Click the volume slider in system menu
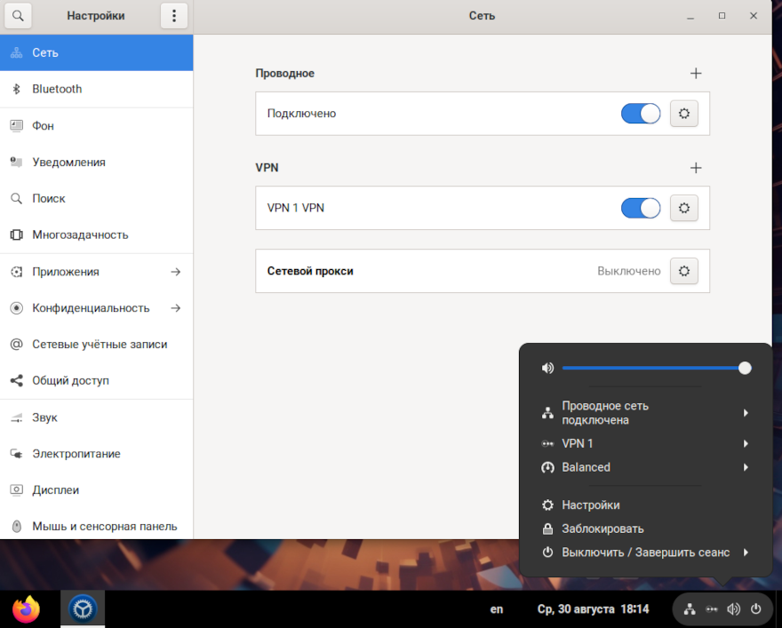Image resolution: width=782 pixels, height=628 pixels. [x=653, y=368]
